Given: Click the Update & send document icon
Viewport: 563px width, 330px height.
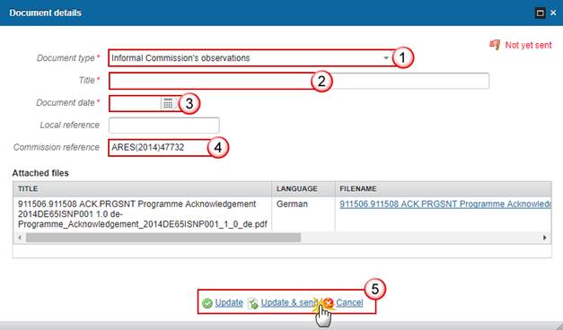Looking at the screenshot, I should click(x=253, y=303).
